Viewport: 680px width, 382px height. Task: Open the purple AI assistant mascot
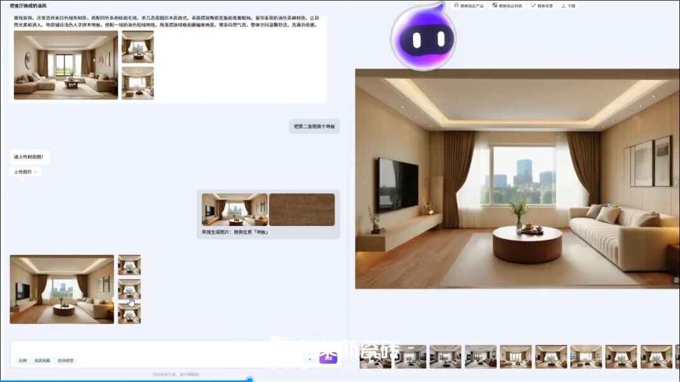click(x=423, y=37)
